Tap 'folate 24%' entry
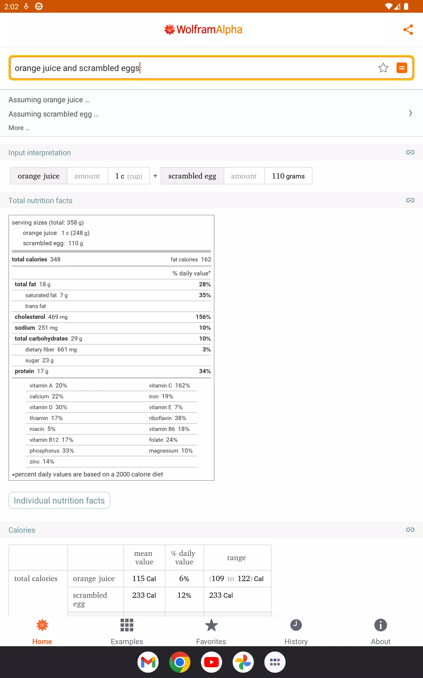423x678 pixels. pos(163,440)
